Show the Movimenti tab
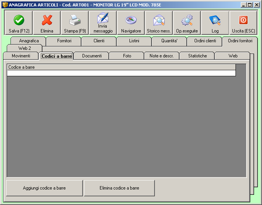 click(21, 56)
